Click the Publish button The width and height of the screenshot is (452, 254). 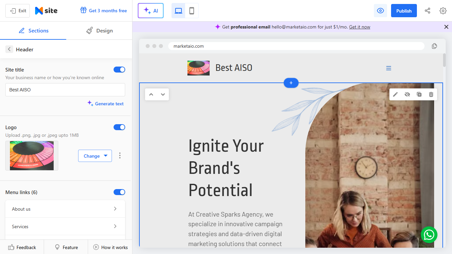404,11
